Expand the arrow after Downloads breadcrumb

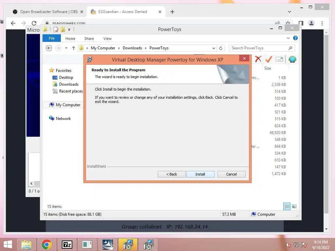pos(146,48)
